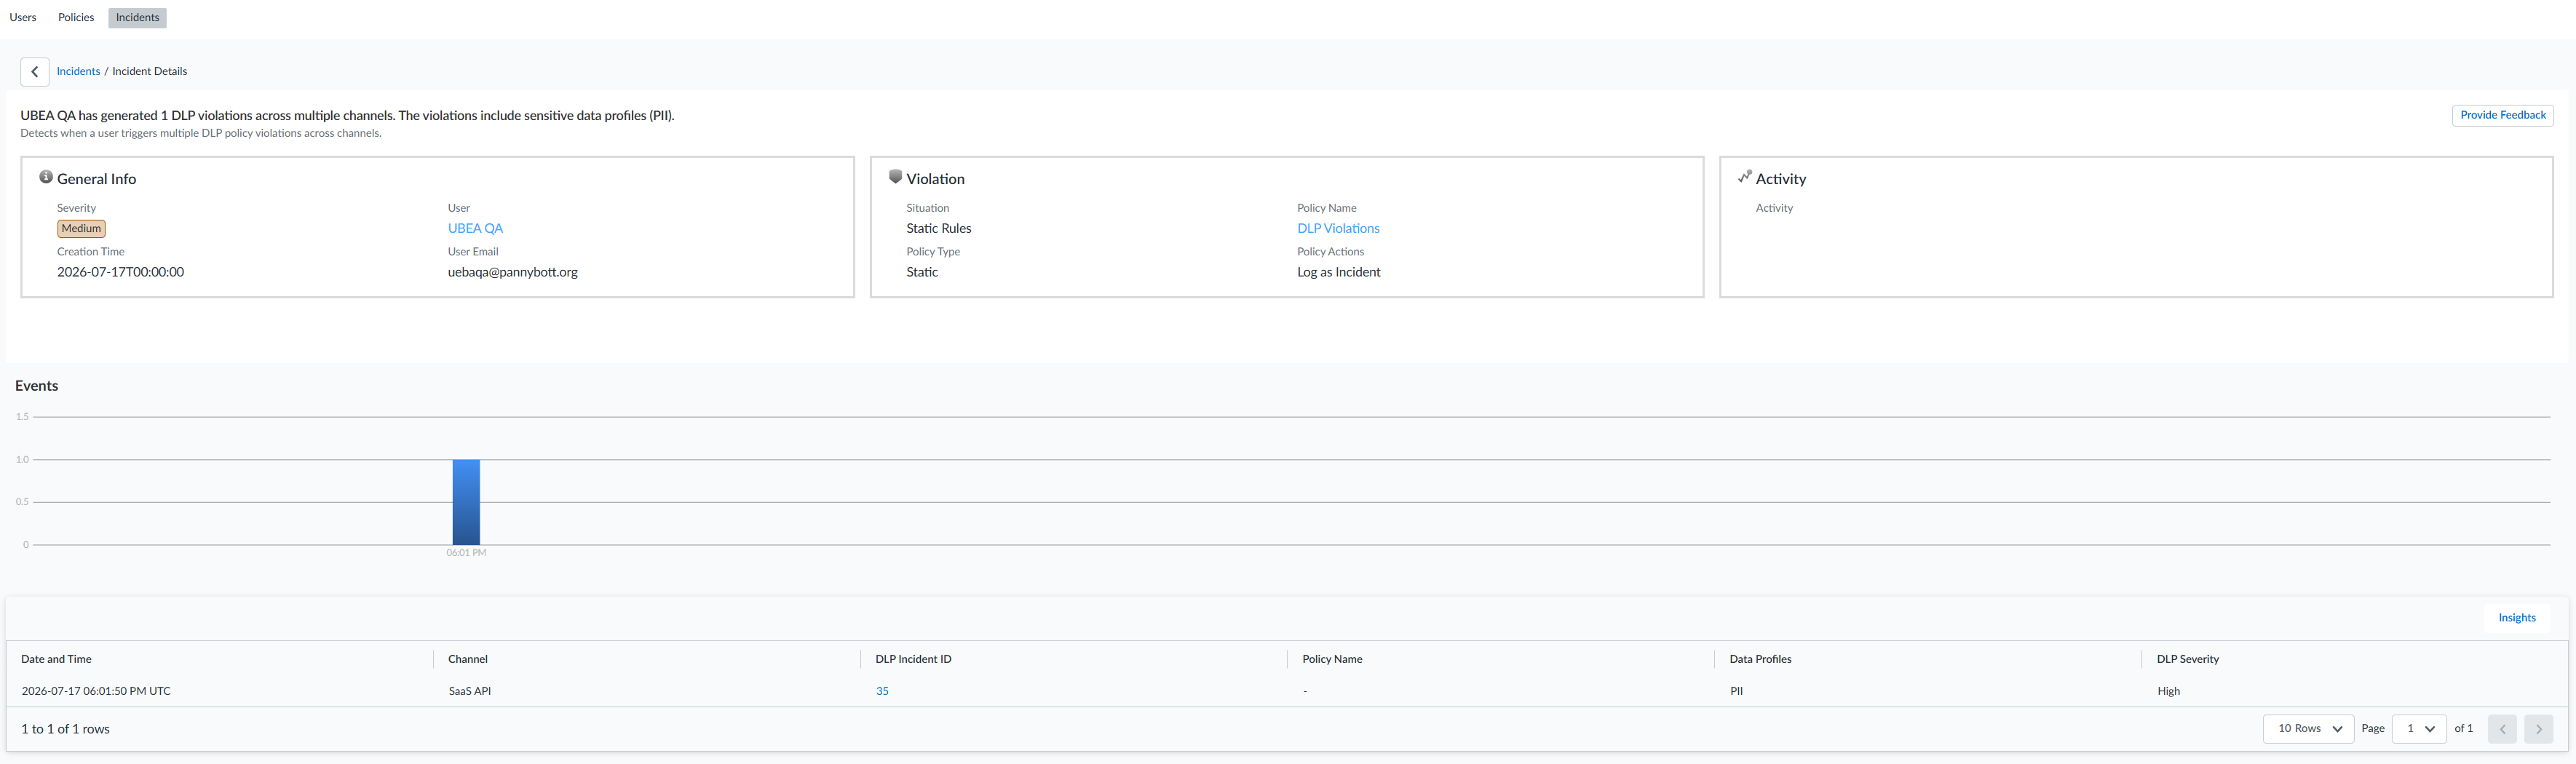This screenshot has width=2576, height=764.
Task: Click the Data Profiles column header
Action: [x=1760, y=660]
